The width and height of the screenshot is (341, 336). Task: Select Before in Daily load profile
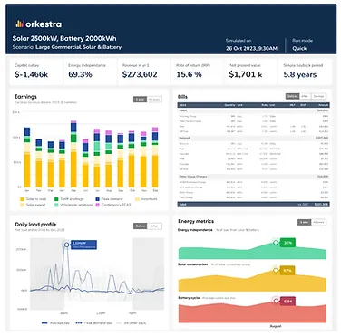[x=140, y=226]
